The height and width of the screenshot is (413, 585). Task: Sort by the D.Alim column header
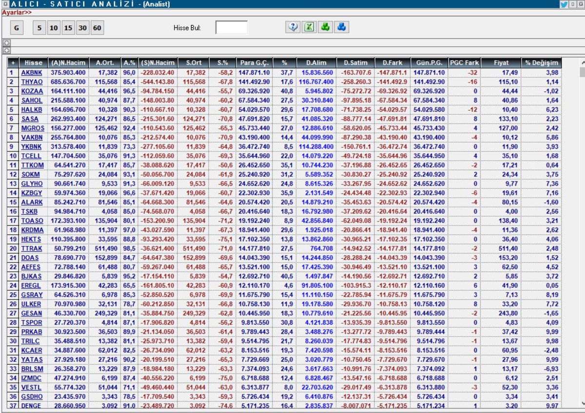[x=316, y=63]
